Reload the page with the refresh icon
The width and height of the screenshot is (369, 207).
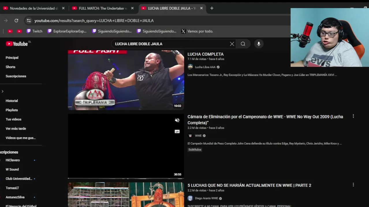16,20
